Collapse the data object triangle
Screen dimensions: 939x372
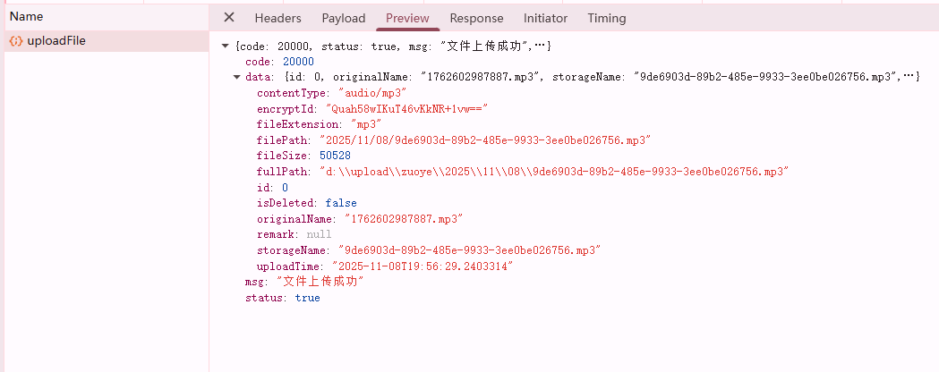point(236,77)
